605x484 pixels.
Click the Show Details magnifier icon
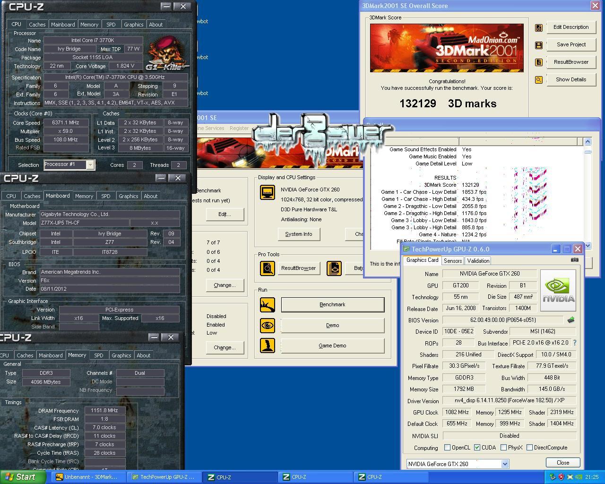538,80
